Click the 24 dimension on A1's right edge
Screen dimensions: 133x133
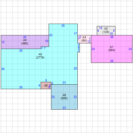coord(130,49)
